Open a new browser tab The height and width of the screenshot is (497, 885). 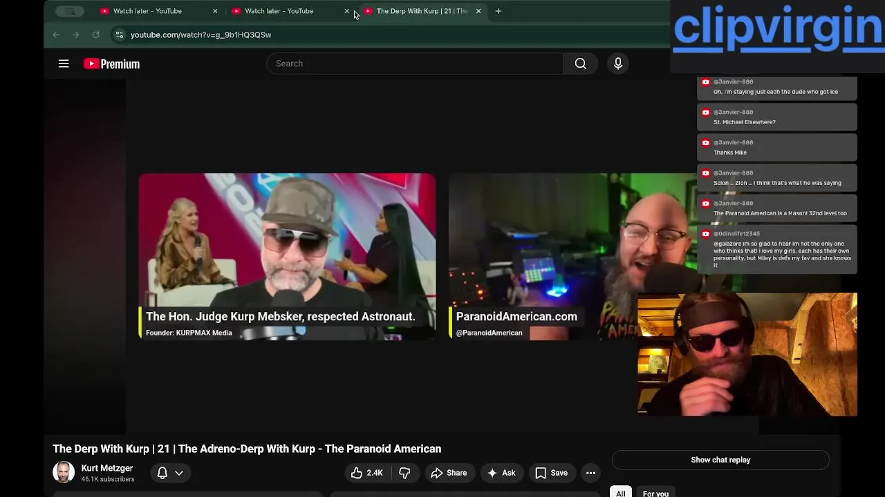pos(498,11)
